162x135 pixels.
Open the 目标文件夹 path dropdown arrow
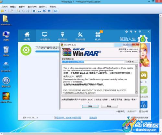click(124, 62)
